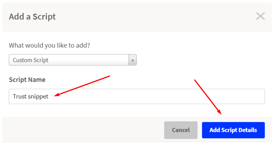Place the cursor after Trust snippet text
The width and height of the screenshot is (275, 146).
pyautogui.click(x=49, y=96)
